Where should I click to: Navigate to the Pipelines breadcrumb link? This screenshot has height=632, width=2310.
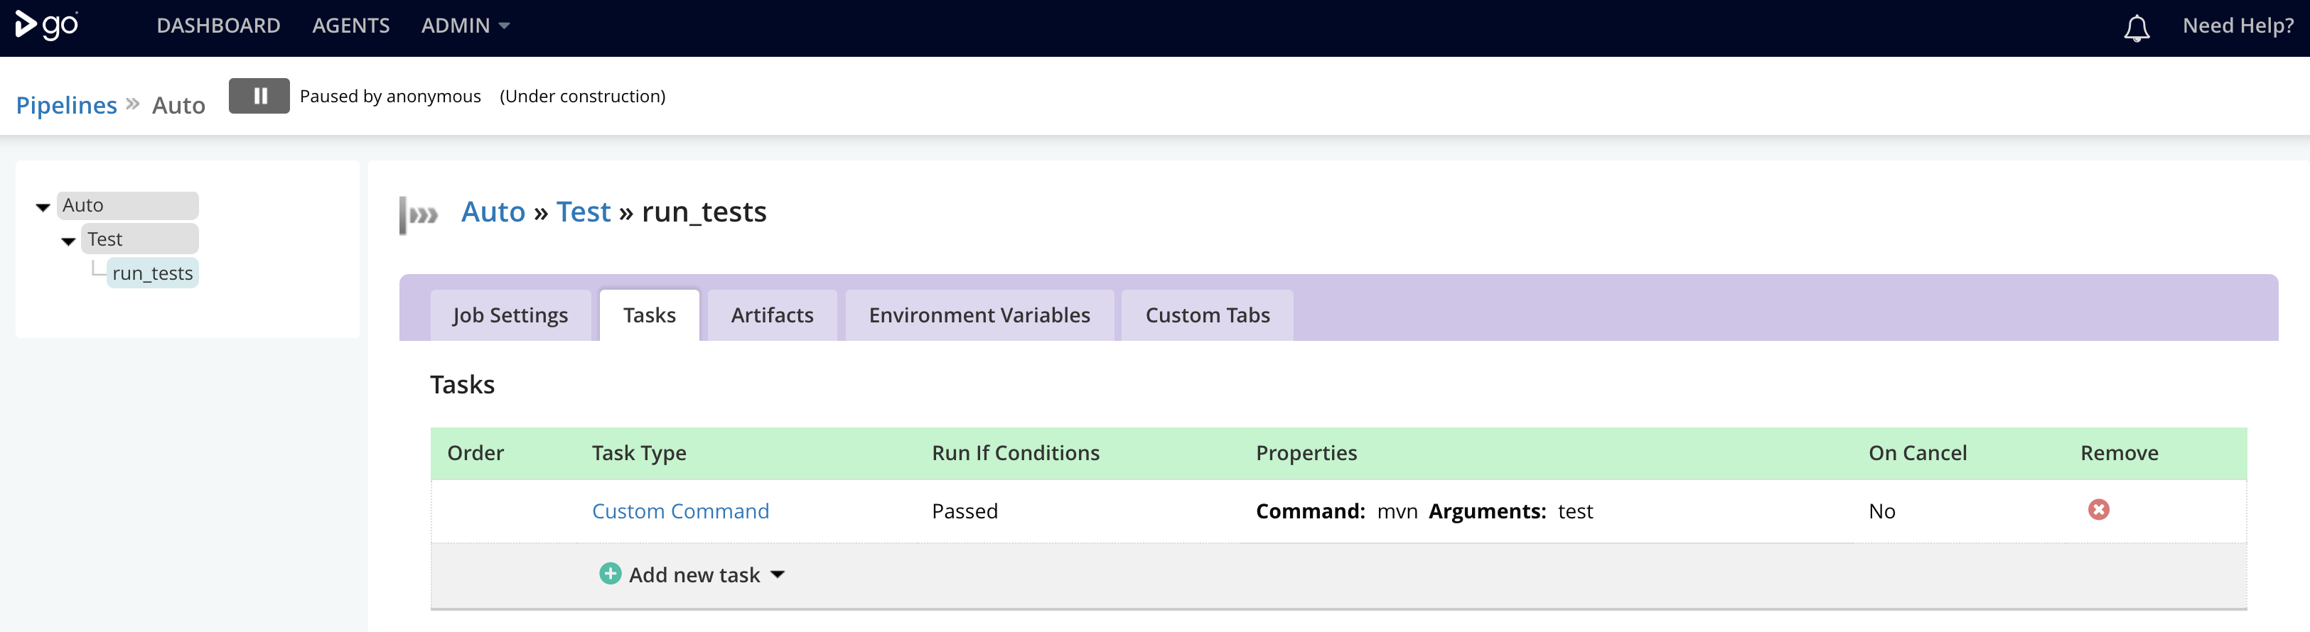pos(66,106)
